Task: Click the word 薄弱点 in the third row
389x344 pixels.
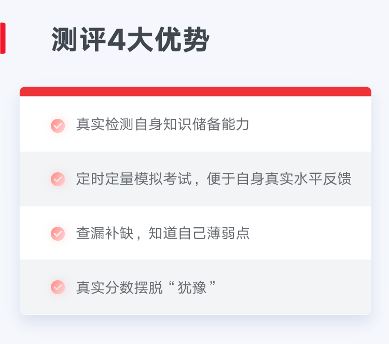Action: click(228, 233)
